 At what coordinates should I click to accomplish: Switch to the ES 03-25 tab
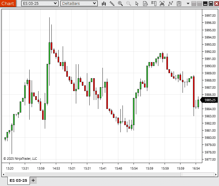[18, 180]
